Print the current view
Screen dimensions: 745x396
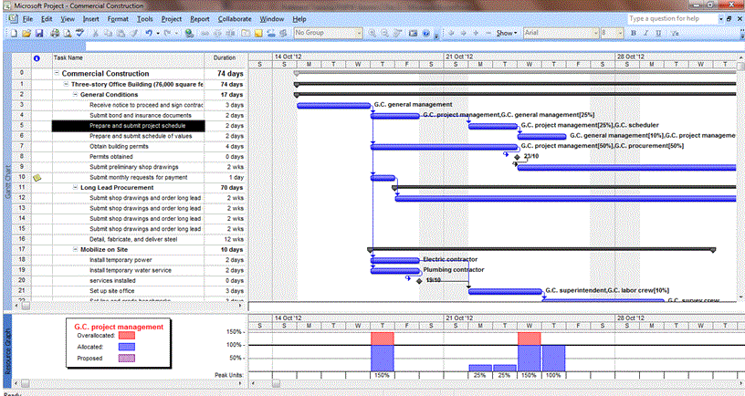[x=55, y=33]
